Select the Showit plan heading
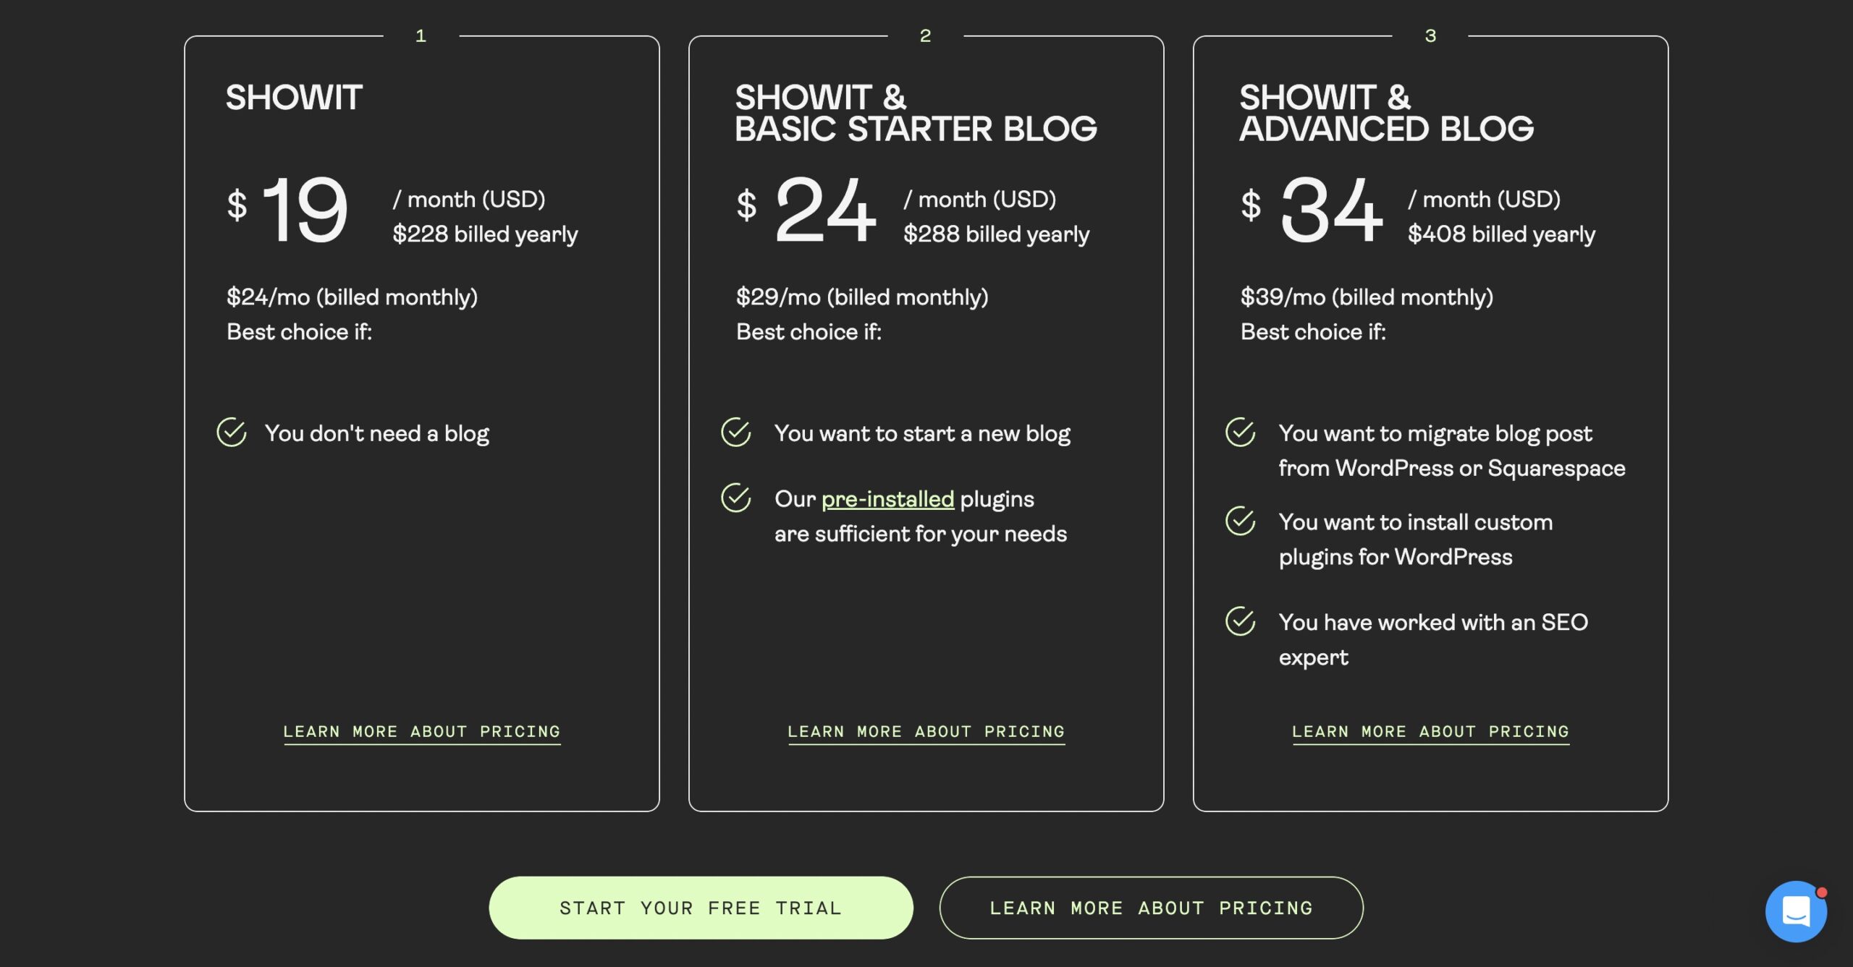Screen dimensions: 1853x967 point(294,98)
